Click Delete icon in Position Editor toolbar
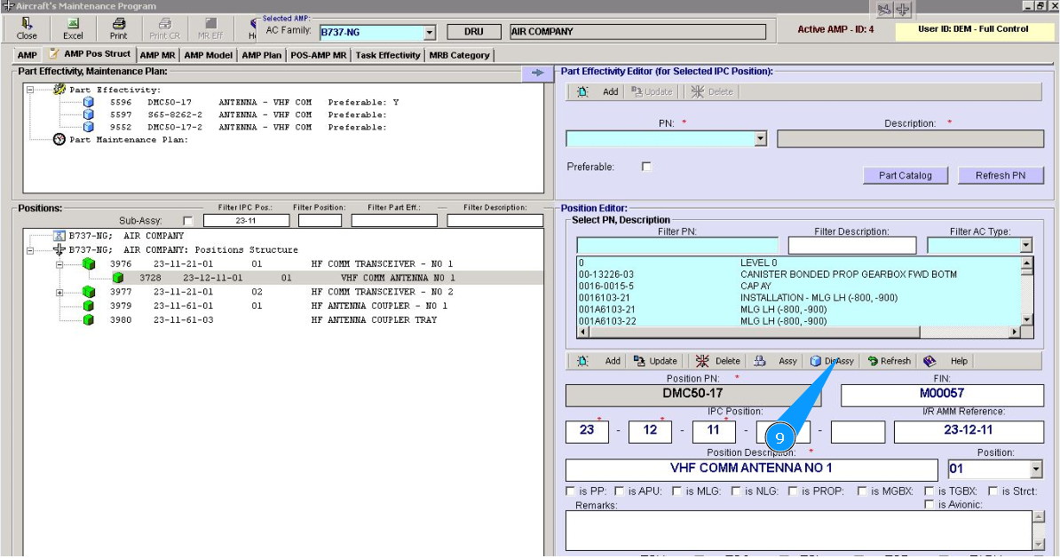1060x558 pixels. point(702,361)
